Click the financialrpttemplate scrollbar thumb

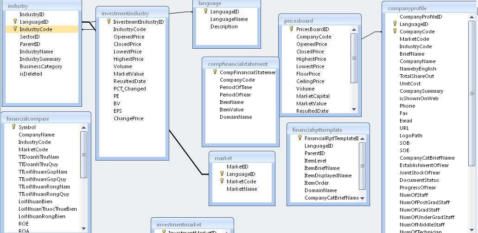[362, 166]
